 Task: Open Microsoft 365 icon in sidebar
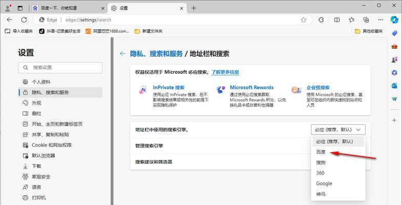pyautogui.click(x=394, y=73)
